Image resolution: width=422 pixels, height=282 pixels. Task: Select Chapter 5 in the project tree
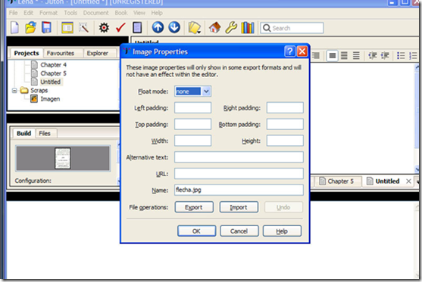[x=53, y=73]
